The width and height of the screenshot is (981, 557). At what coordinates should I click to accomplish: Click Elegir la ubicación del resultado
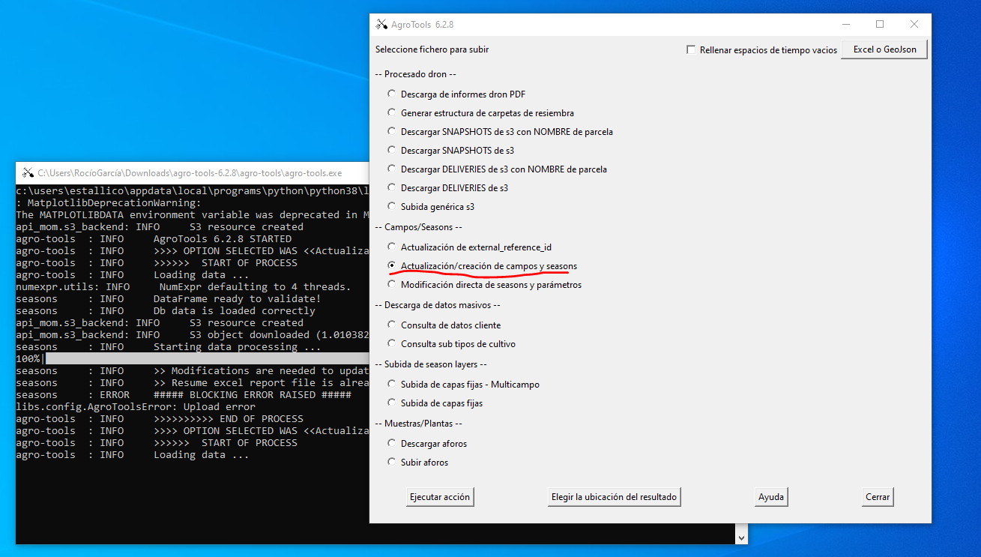[614, 497]
